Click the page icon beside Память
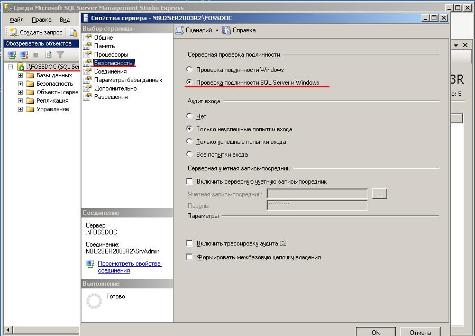This screenshot has height=336, width=475. tap(87, 46)
